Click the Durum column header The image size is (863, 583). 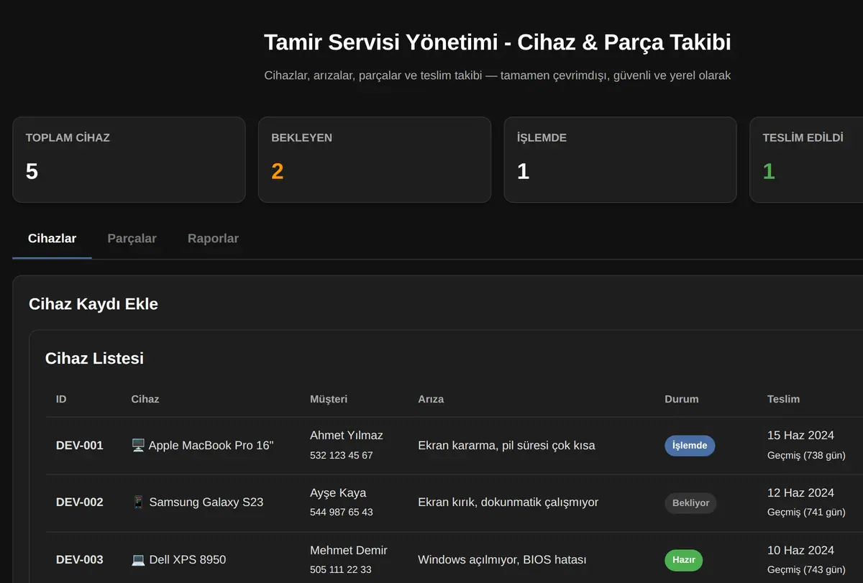(x=682, y=399)
